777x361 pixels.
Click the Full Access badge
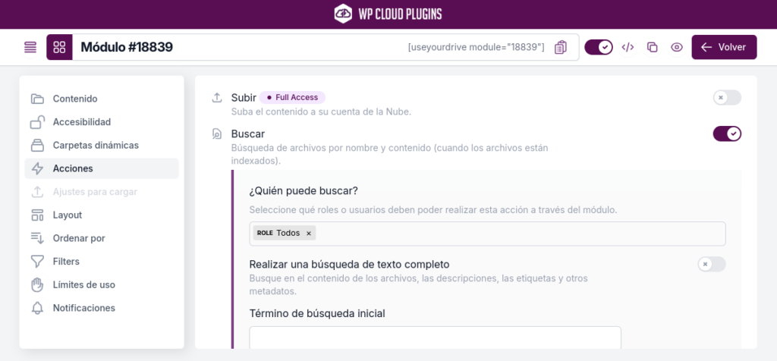point(292,98)
